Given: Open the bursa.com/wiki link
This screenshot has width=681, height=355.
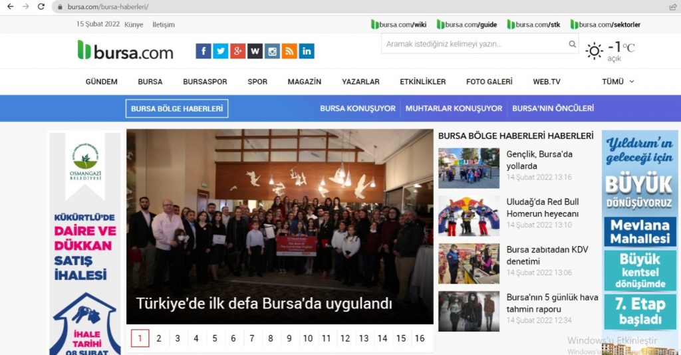Looking at the screenshot, I should click(399, 25).
